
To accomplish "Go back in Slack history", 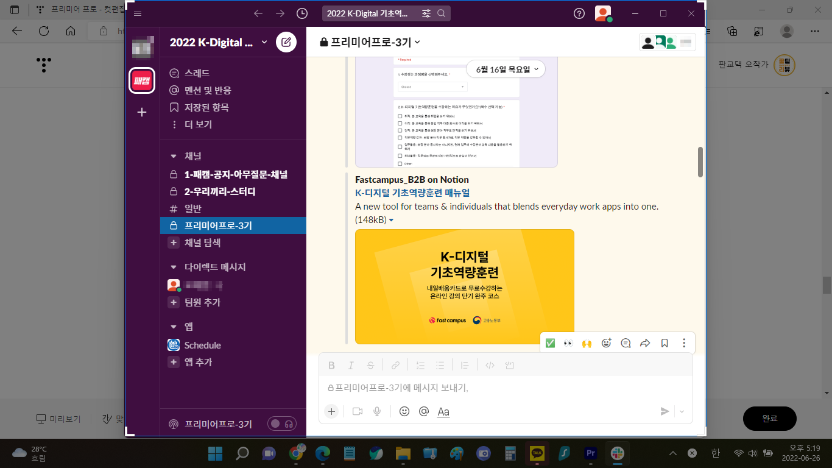I will point(258,13).
